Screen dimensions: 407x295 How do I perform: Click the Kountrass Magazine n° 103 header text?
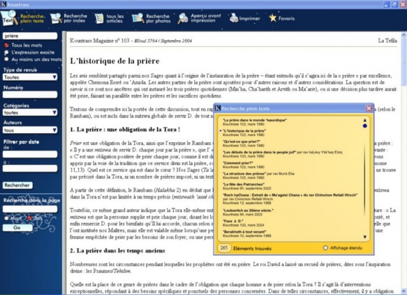99,41
